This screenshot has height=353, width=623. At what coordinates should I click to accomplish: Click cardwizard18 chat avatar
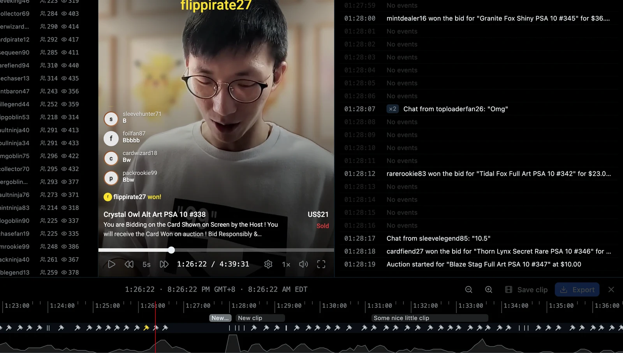click(111, 158)
